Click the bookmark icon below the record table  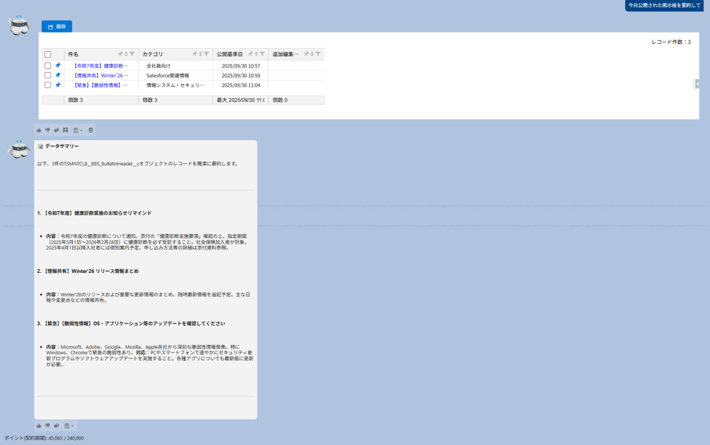click(x=65, y=130)
